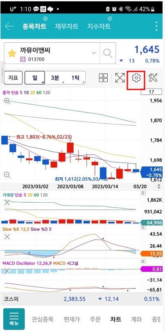Tap the alarm clock status icon
Screen dimensions: 165x332
click(114, 9)
